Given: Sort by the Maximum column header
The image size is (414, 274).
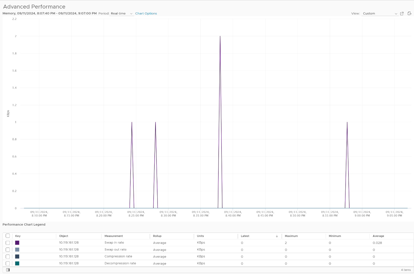Looking at the screenshot, I should [291, 236].
